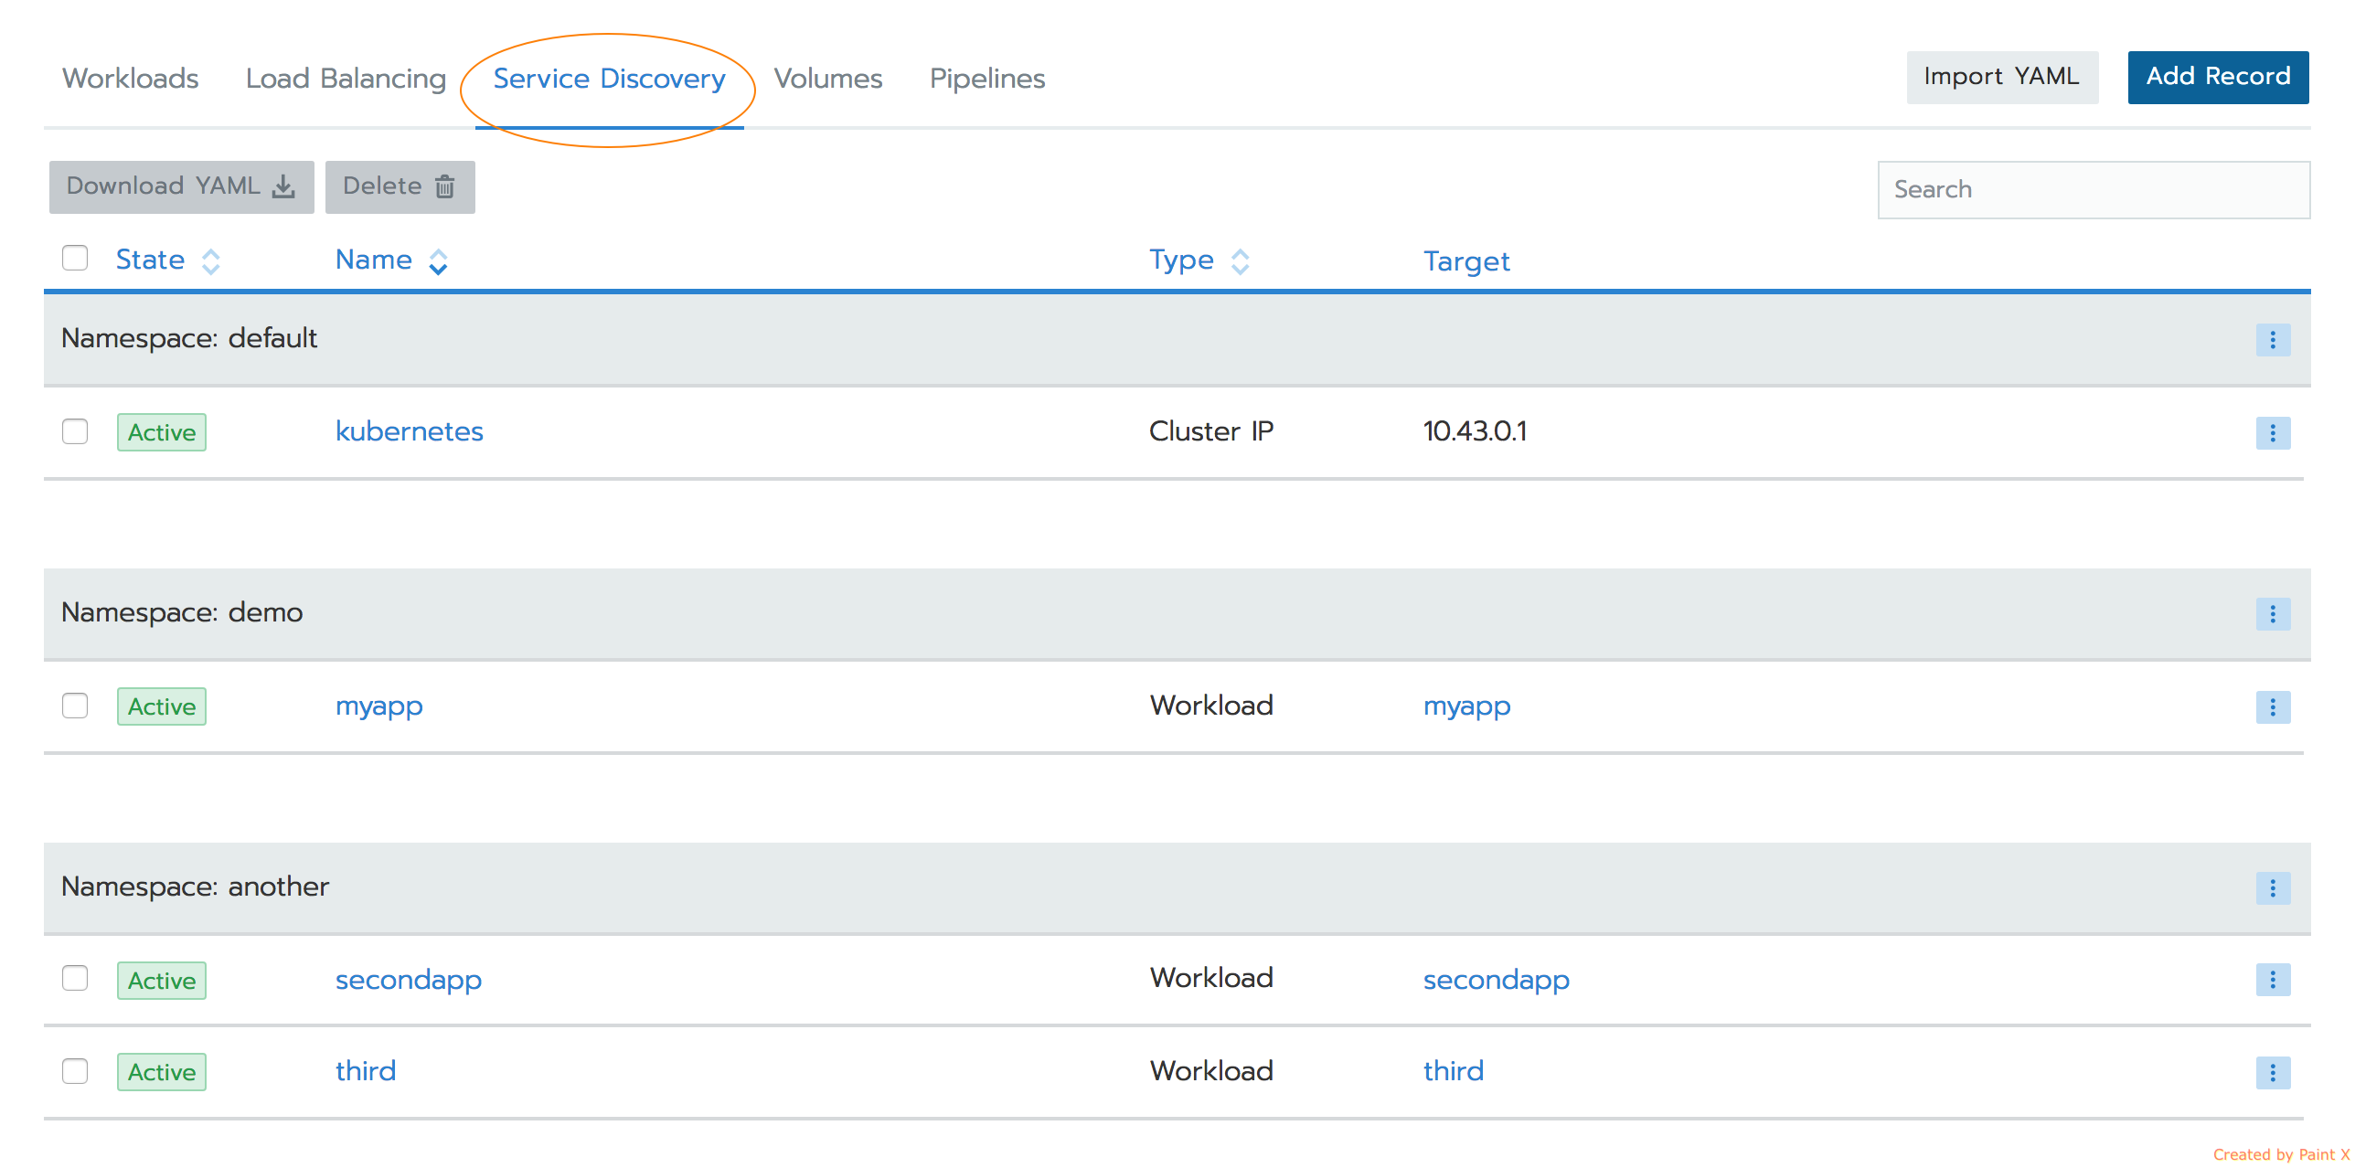Switch to the Load Balancing tab
Screen dimensions: 2355x1168
point(346,79)
